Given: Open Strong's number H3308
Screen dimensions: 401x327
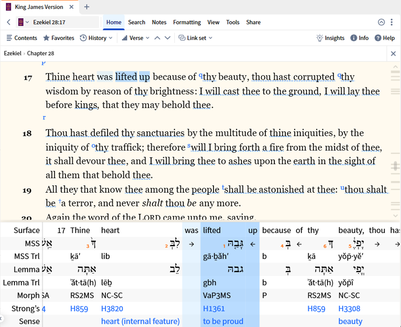Looking at the screenshot, I should [x=349, y=308].
